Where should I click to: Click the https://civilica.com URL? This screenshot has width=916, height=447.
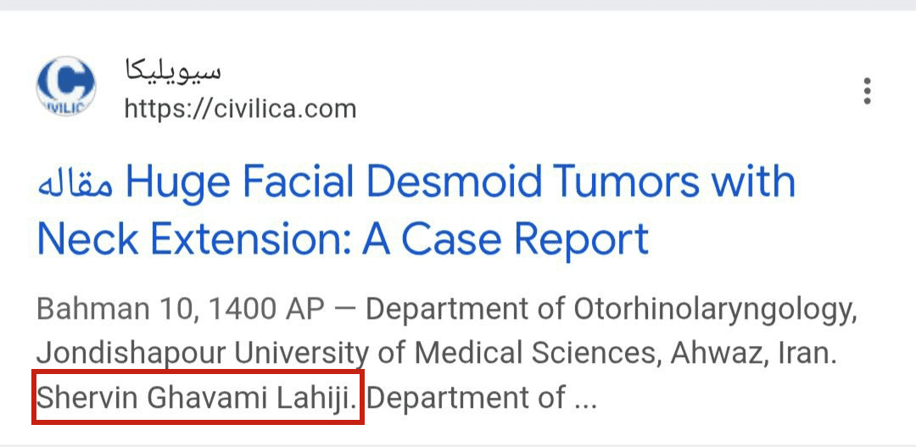coord(240,109)
